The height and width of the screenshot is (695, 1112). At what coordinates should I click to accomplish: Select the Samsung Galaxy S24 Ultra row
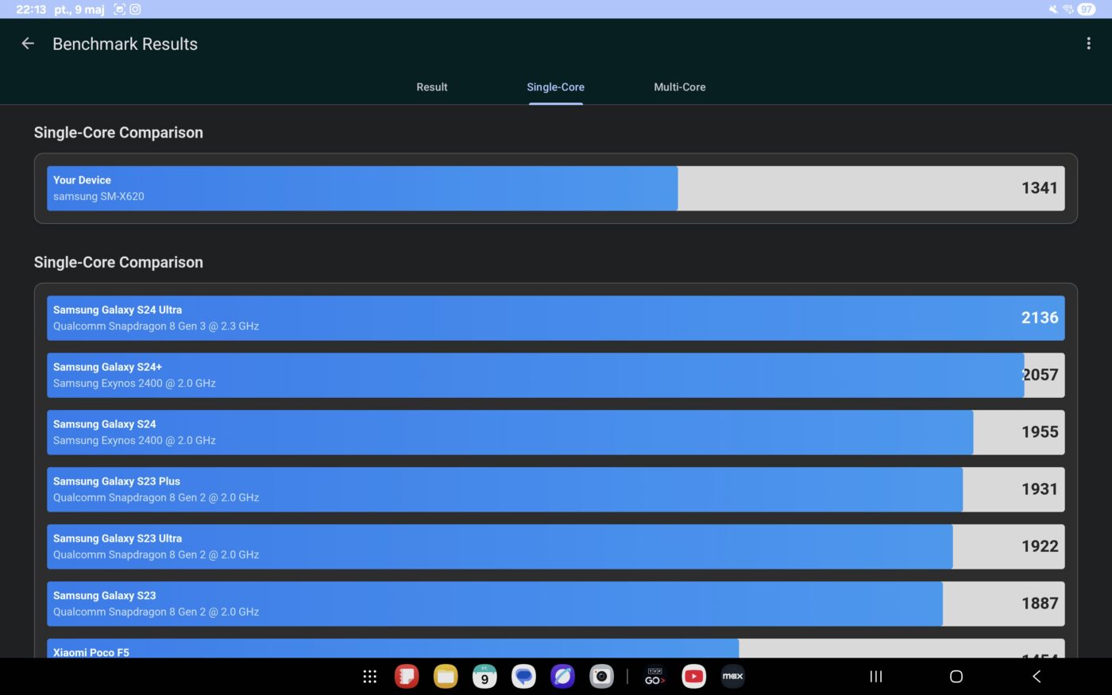pyautogui.click(x=555, y=319)
